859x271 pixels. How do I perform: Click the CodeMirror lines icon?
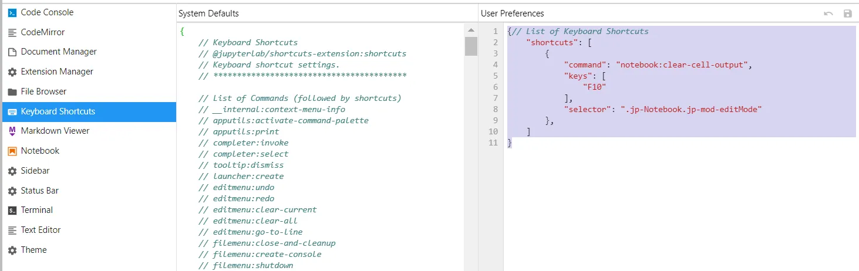click(12, 32)
